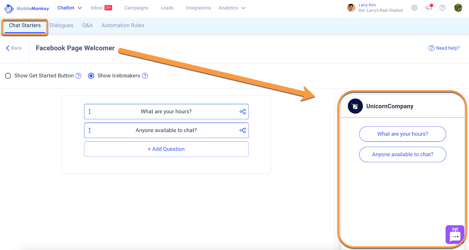The height and width of the screenshot is (250, 469).
Task: Open the Leads section
Action: pos(167,8)
